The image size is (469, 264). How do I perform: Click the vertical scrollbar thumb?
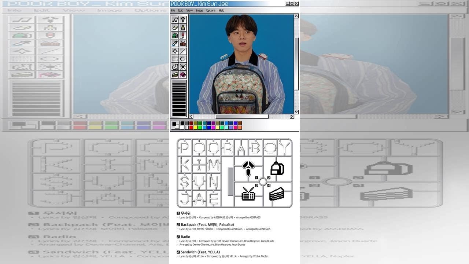tap(296, 64)
